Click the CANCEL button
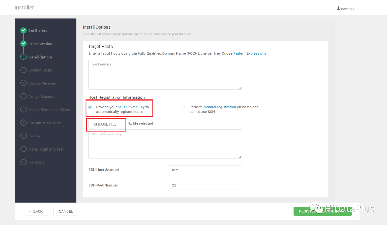The width and height of the screenshot is (387, 225). 66,211
